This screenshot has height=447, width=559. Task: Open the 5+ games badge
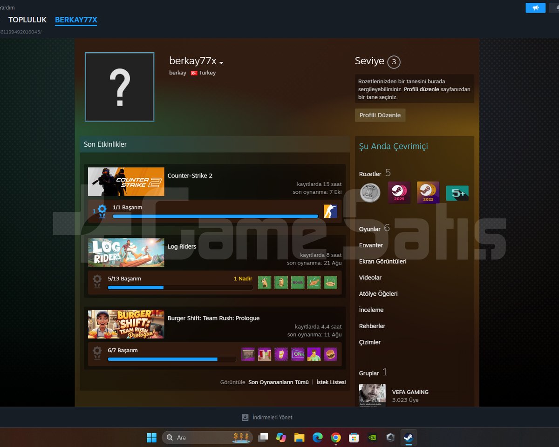tap(457, 193)
